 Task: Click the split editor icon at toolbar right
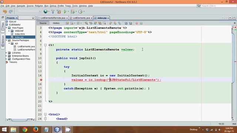tap(234, 23)
